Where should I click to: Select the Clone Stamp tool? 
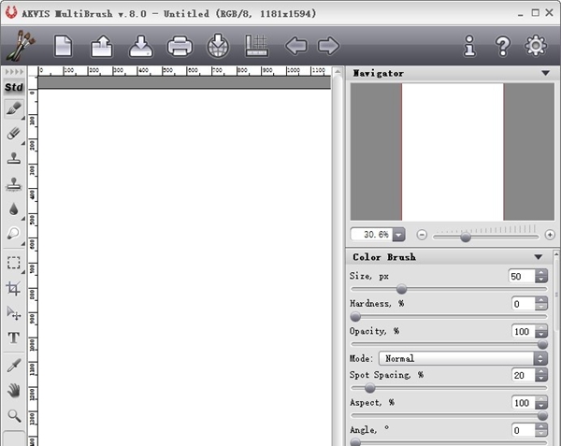click(x=14, y=158)
